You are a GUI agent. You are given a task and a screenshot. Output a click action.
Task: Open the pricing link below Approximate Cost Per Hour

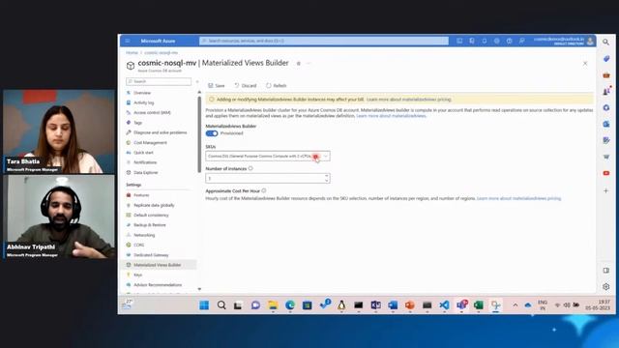click(518, 198)
